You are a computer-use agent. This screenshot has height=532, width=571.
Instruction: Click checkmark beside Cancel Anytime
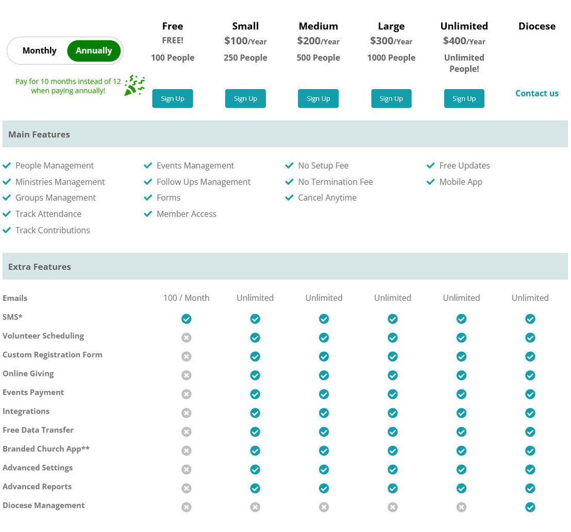coord(289,198)
